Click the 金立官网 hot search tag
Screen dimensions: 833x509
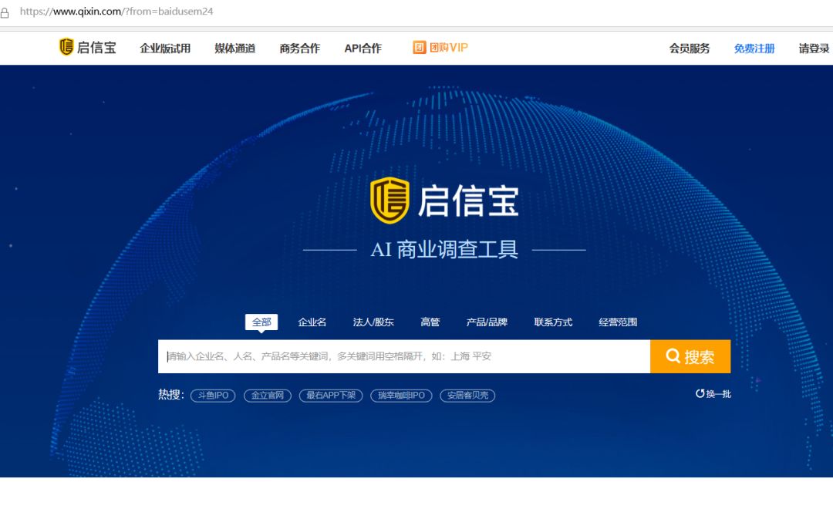(x=268, y=396)
